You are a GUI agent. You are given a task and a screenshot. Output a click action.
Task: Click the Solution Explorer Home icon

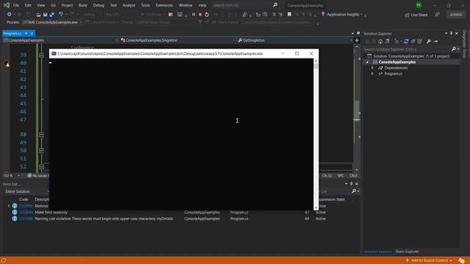pyautogui.click(x=380, y=41)
